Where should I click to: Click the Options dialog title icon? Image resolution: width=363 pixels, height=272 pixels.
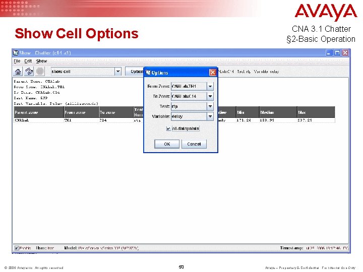click(148, 73)
